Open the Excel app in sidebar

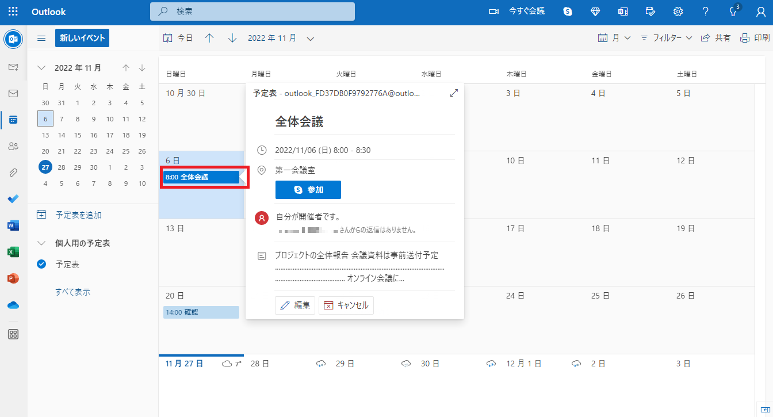pos(13,252)
